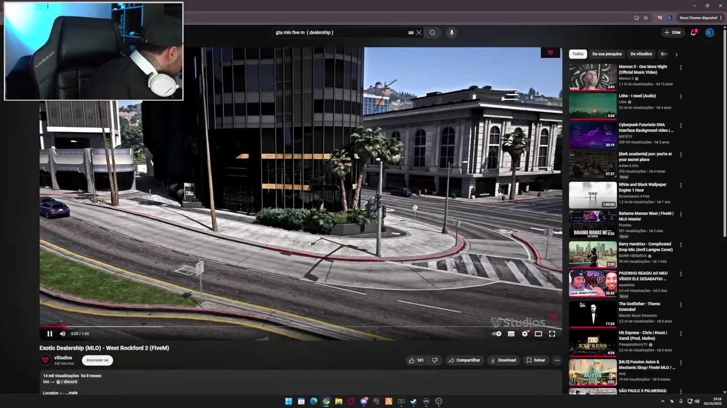
Task: Expand the description with '...mais'
Action: pyautogui.click(x=72, y=393)
